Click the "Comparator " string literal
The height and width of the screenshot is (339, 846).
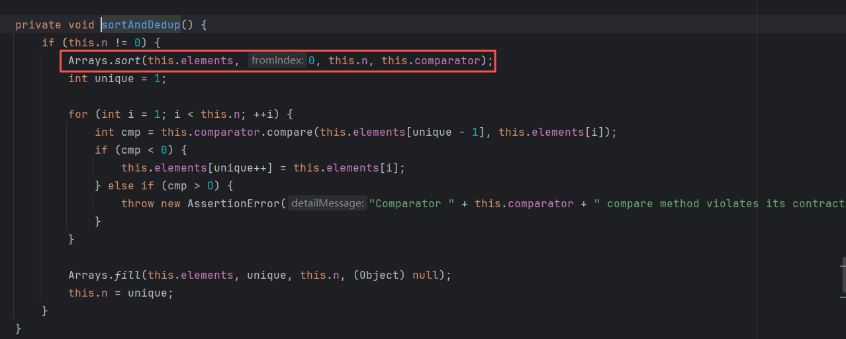coord(412,203)
